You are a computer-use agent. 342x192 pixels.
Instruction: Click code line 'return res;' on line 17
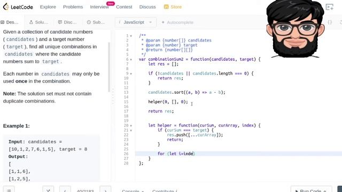161,111
